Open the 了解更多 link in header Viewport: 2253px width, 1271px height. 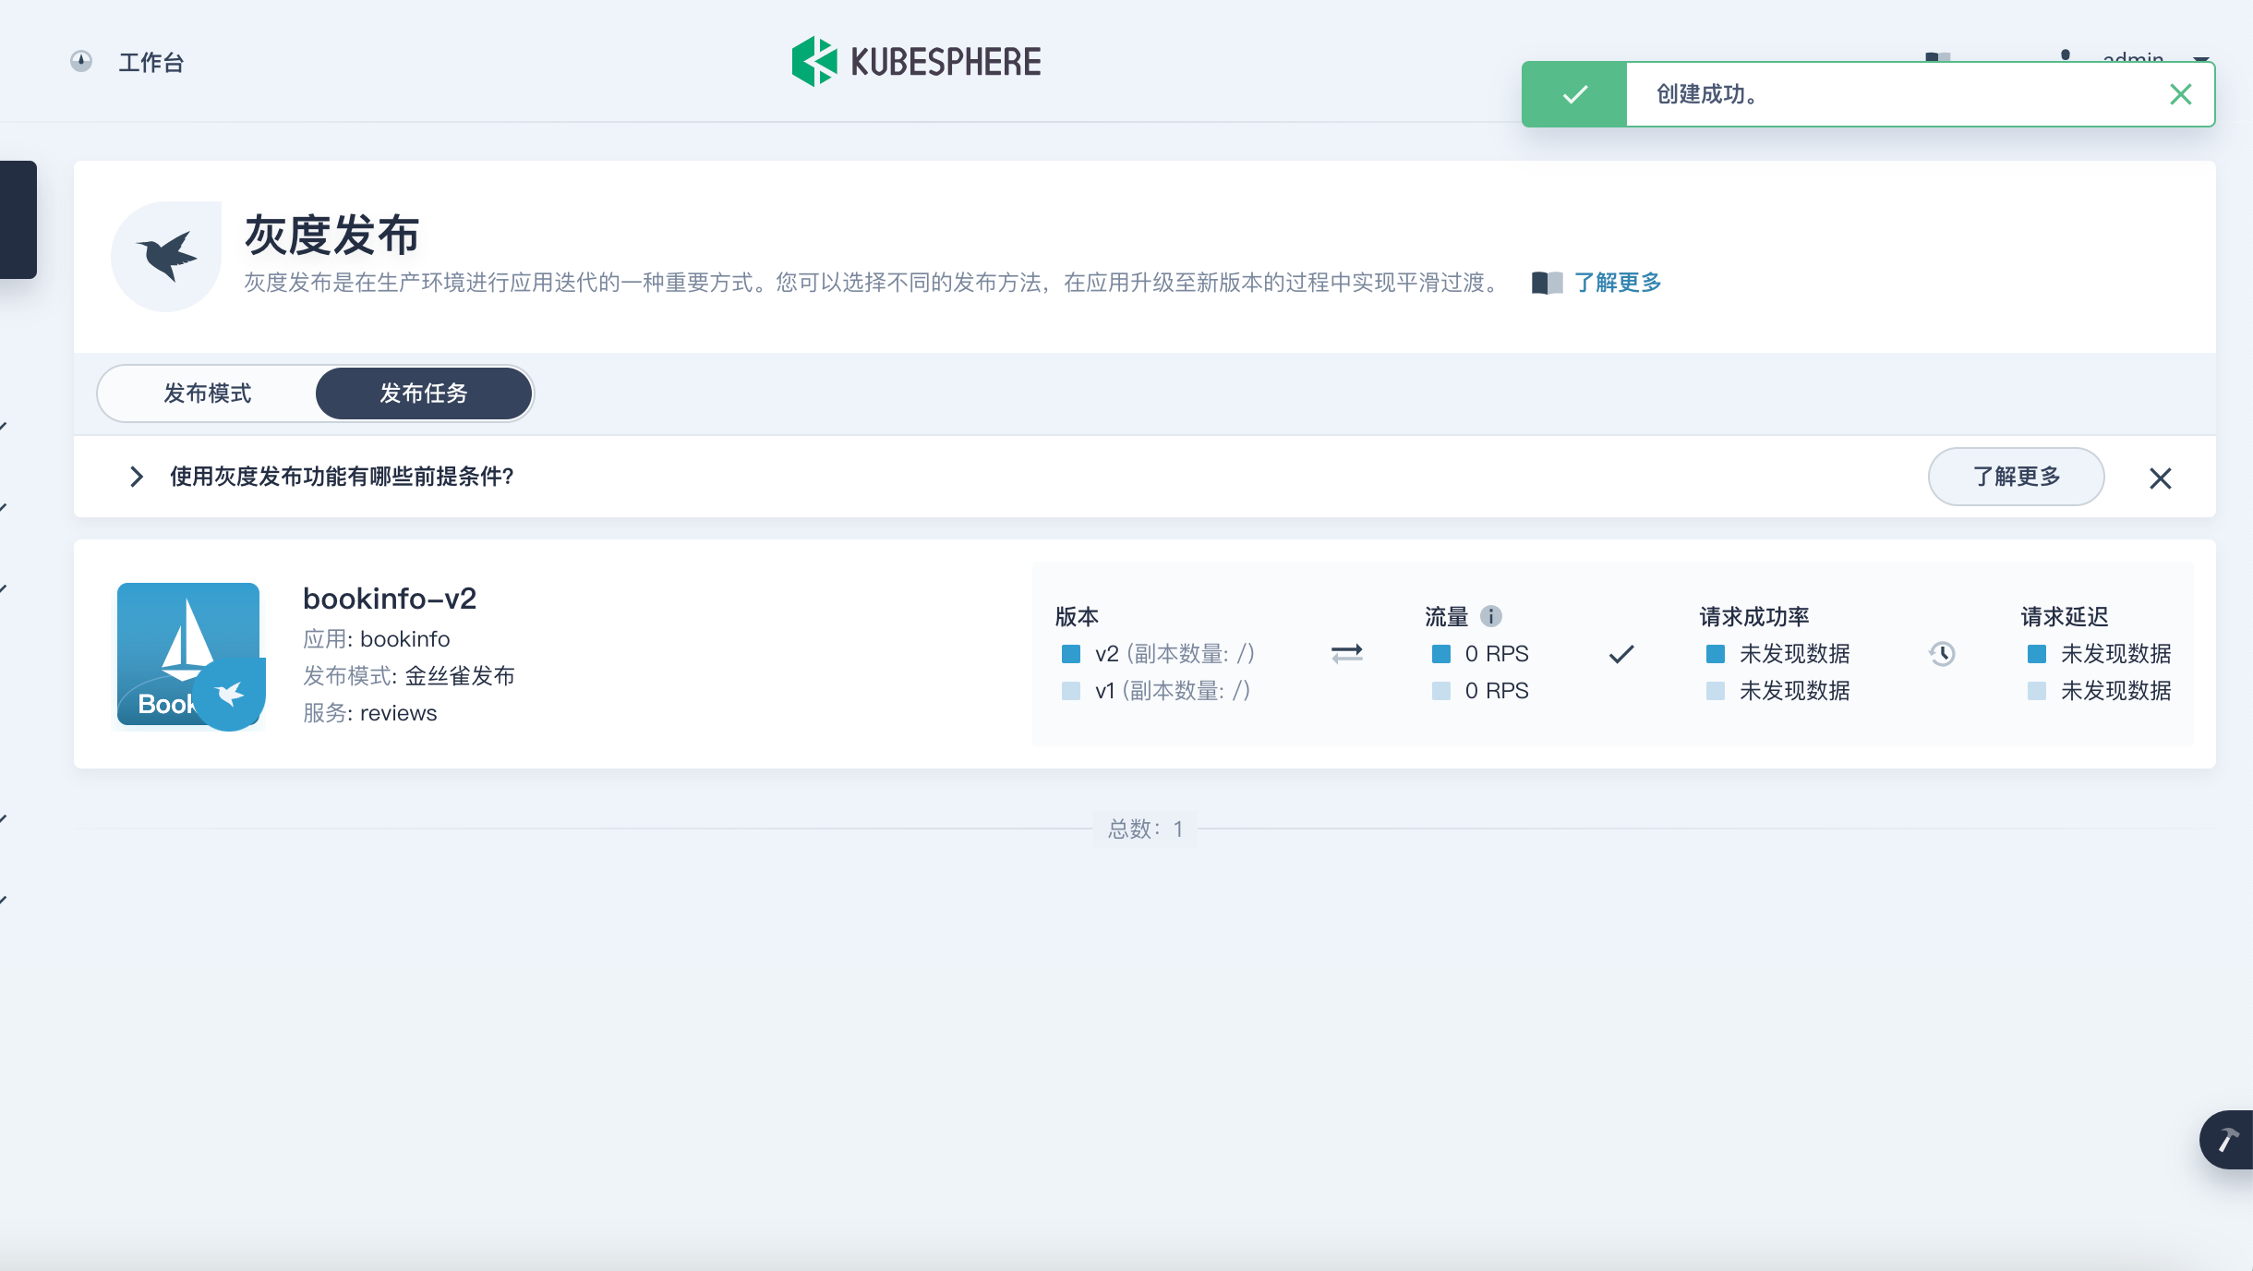coord(1618,283)
